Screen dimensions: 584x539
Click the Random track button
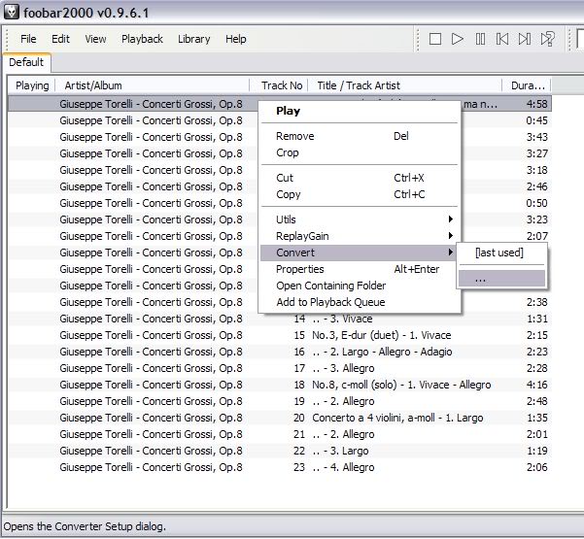click(x=547, y=39)
